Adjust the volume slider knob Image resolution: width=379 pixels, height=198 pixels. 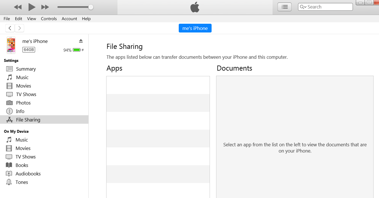[x=91, y=7]
